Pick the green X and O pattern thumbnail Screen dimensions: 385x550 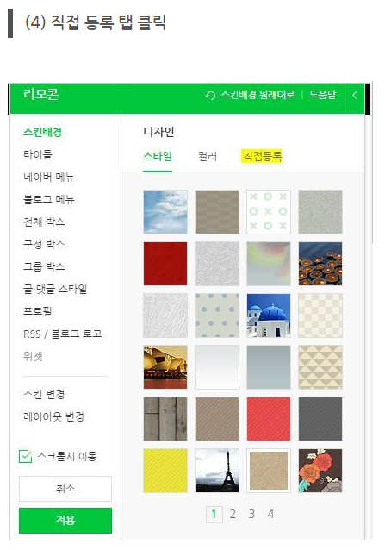tap(269, 212)
